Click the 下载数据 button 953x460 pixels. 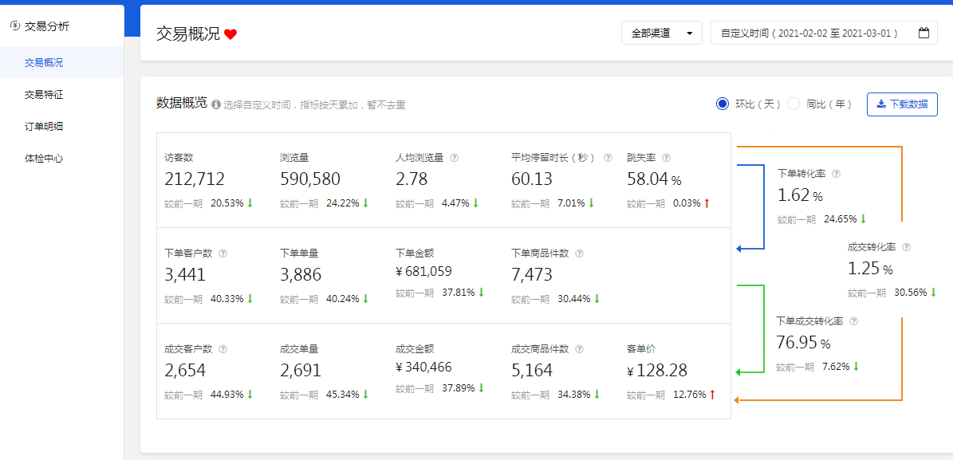[902, 104]
